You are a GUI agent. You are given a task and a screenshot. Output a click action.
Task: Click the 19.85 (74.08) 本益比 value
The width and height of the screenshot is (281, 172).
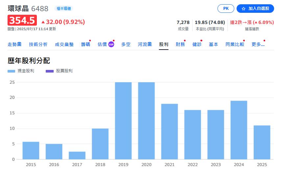click(x=210, y=22)
